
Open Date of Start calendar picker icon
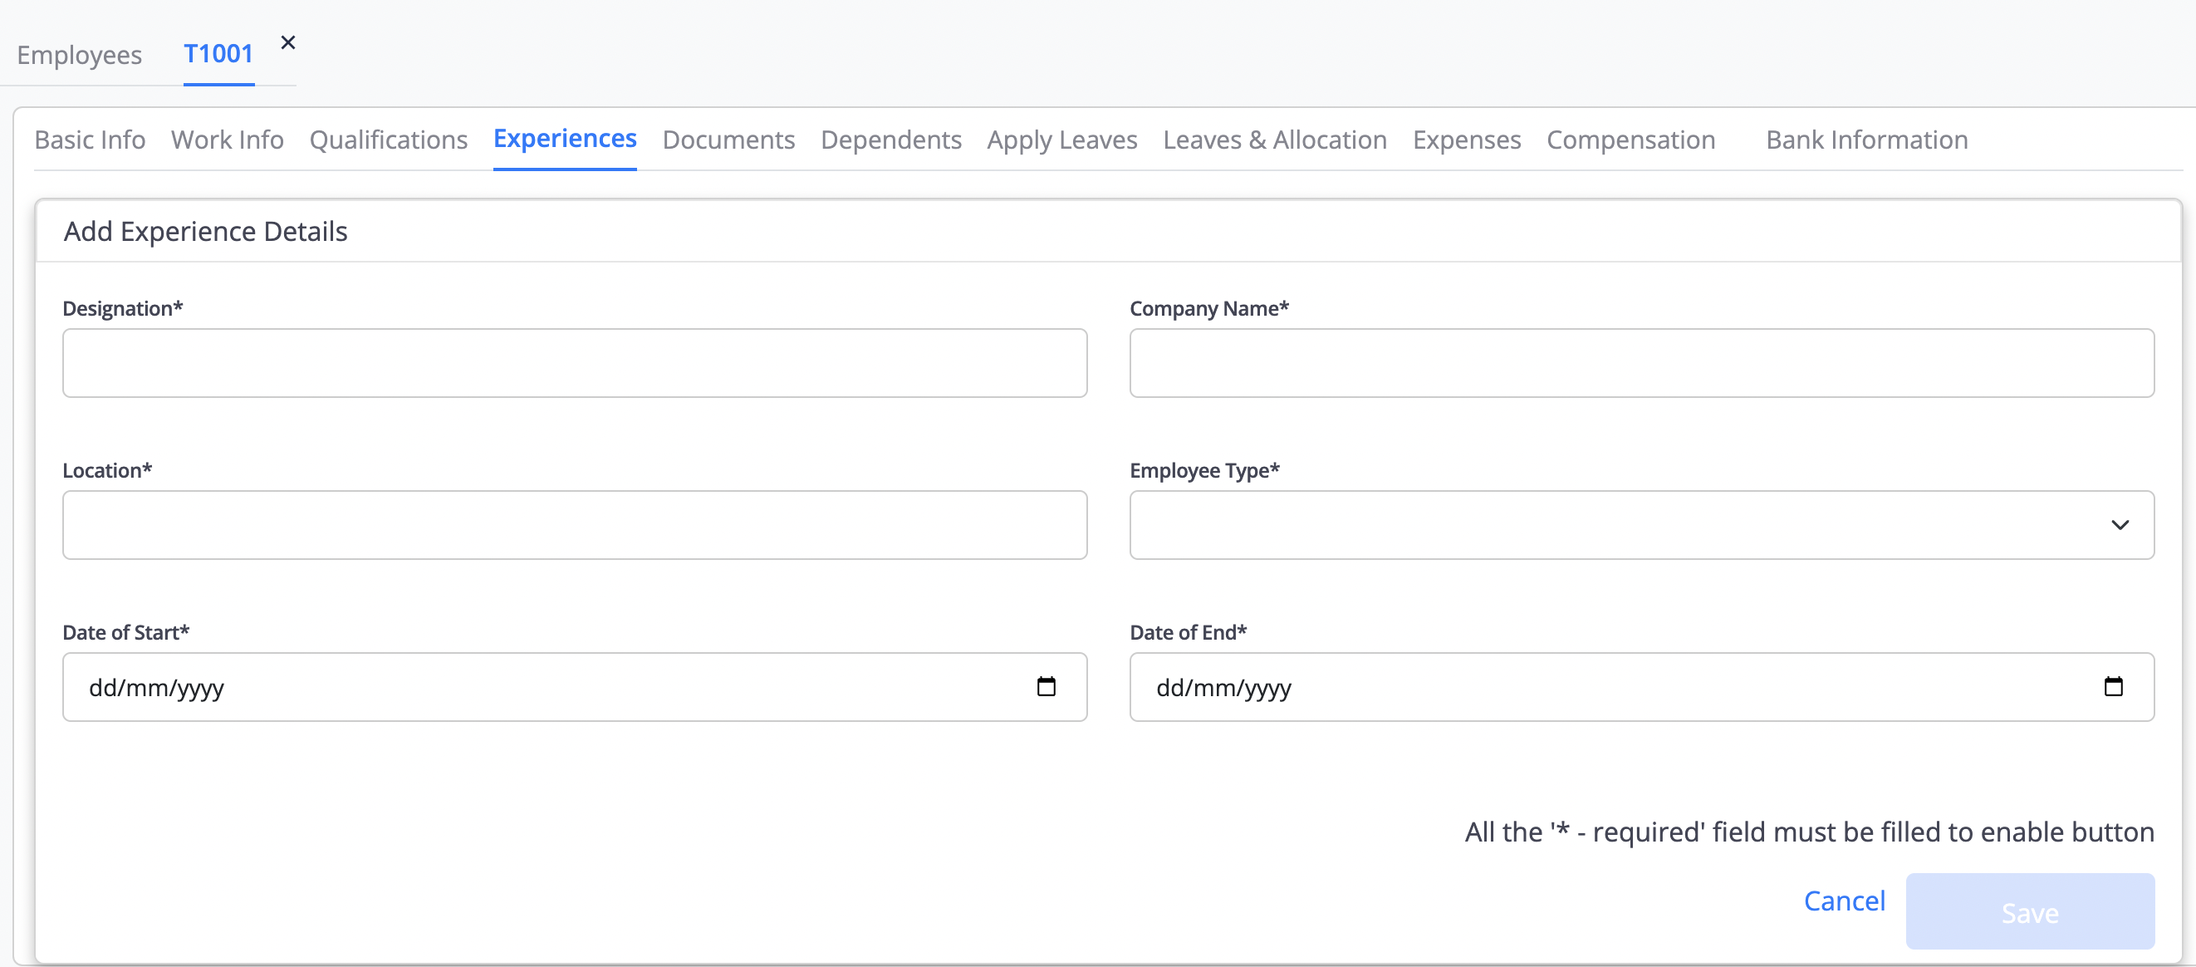(x=1046, y=686)
